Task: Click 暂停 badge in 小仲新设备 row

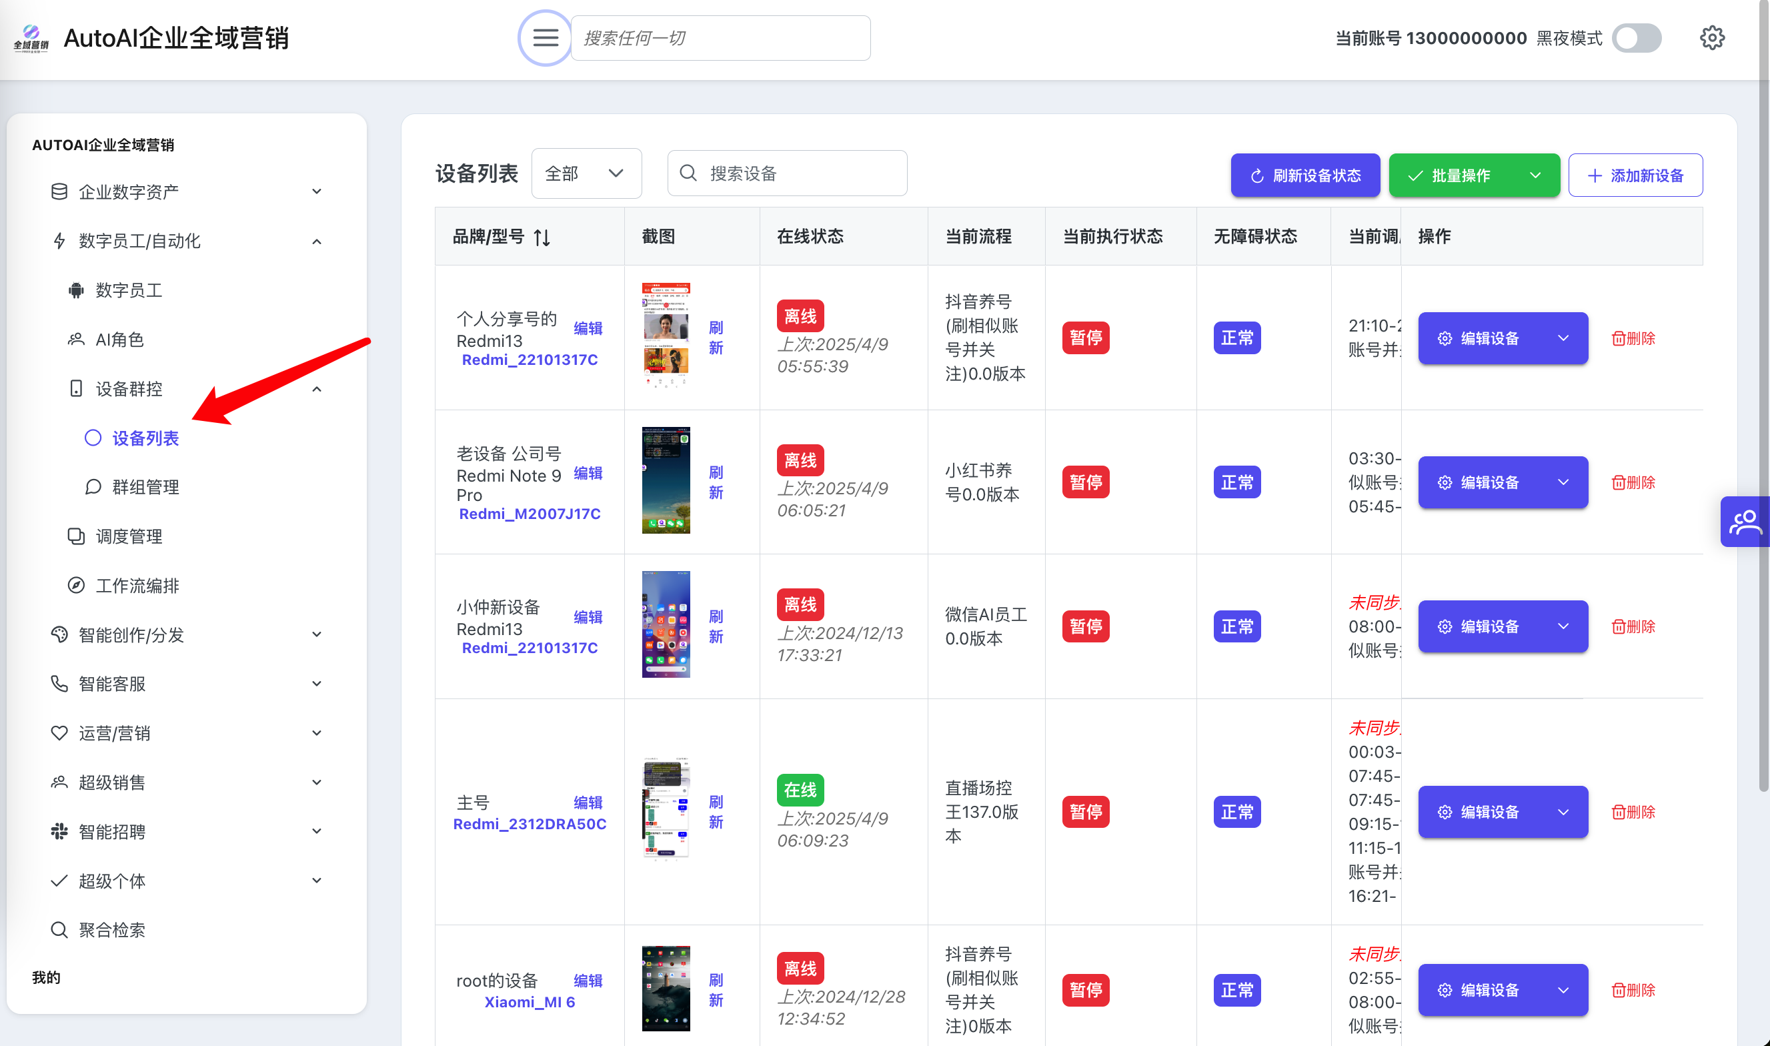Action: (x=1085, y=626)
